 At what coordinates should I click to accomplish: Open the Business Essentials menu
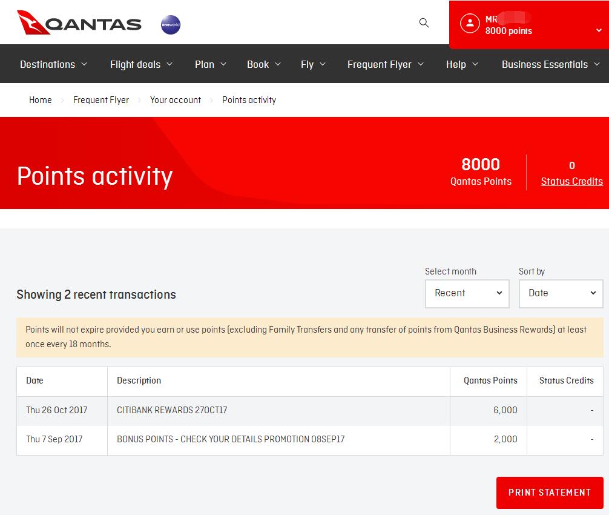tap(551, 64)
